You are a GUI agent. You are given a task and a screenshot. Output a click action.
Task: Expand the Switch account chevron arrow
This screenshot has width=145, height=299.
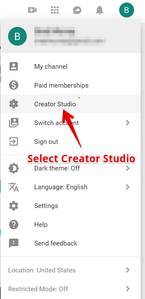click(x=128, y=123)
